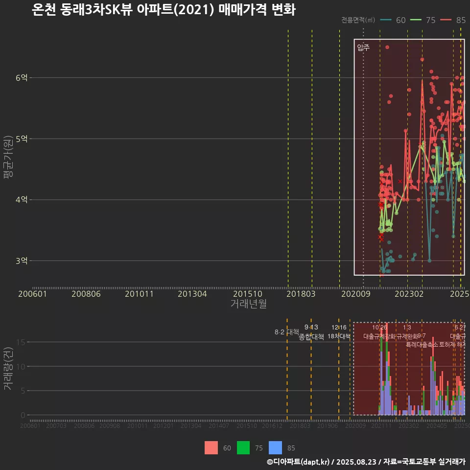The height and width of the screenshot is (470, 470).
Task: Click the 입주 label inside the highlighted box
Action: click(x=363, y=47)
